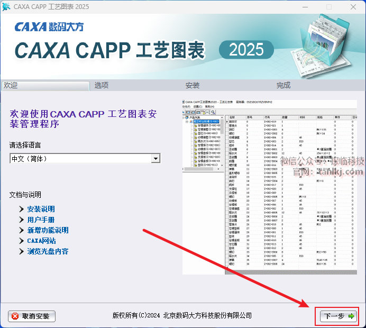Open the 新增功能说明 link
Image resolution: width=366 pixels, height=328 pixels.
coord(48,230)
